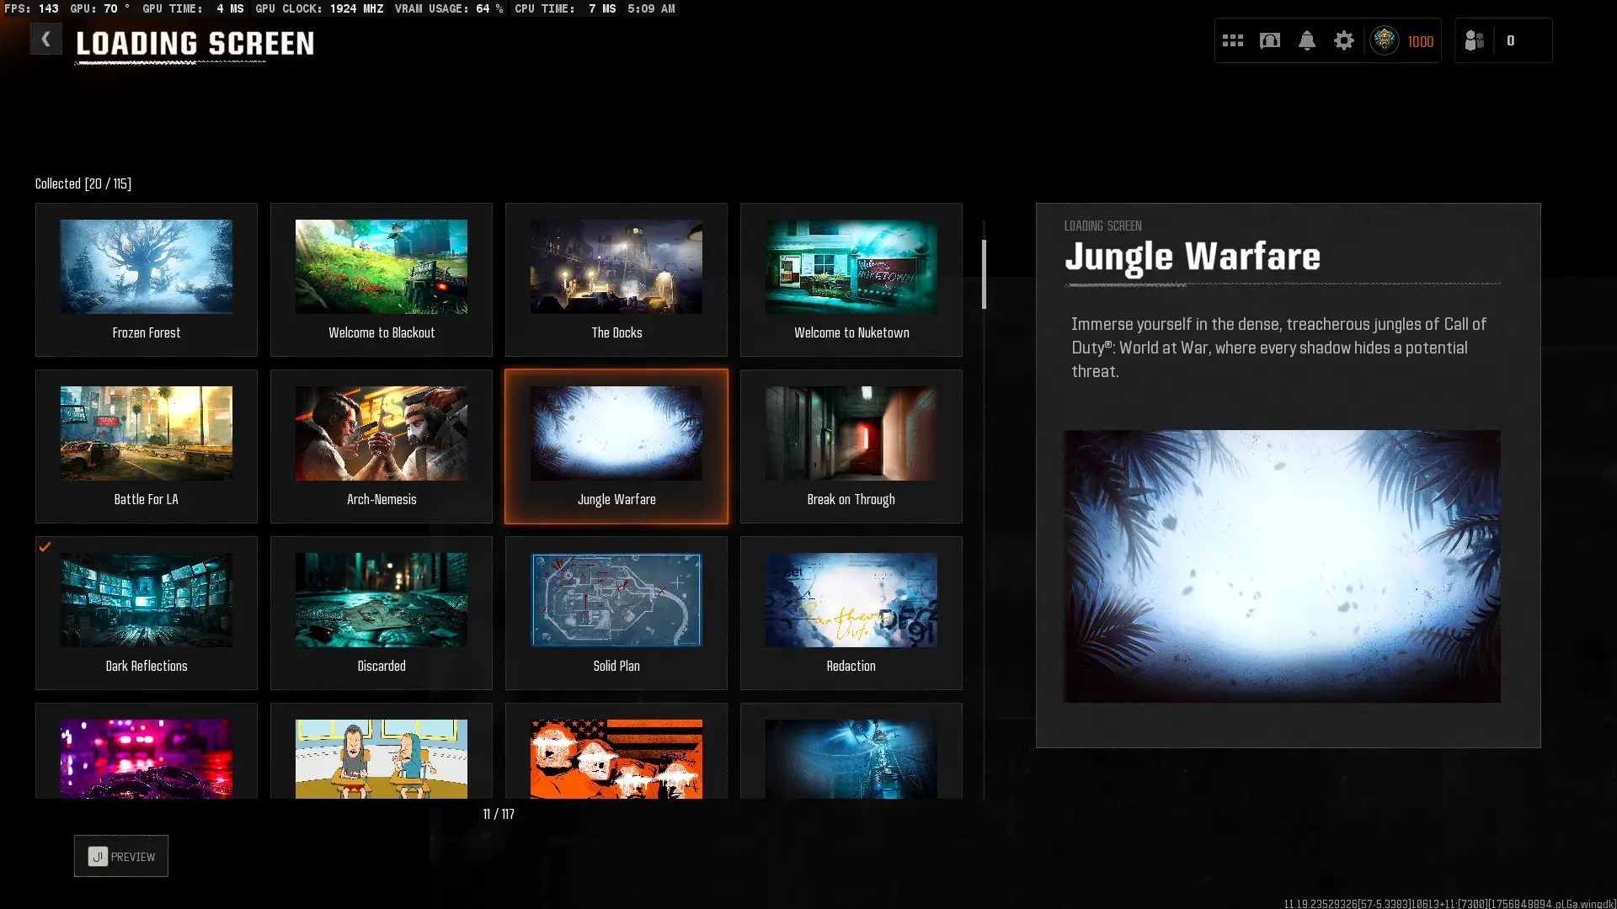
Task: Select the Break on Through tile
Action: tap(851, 446)
